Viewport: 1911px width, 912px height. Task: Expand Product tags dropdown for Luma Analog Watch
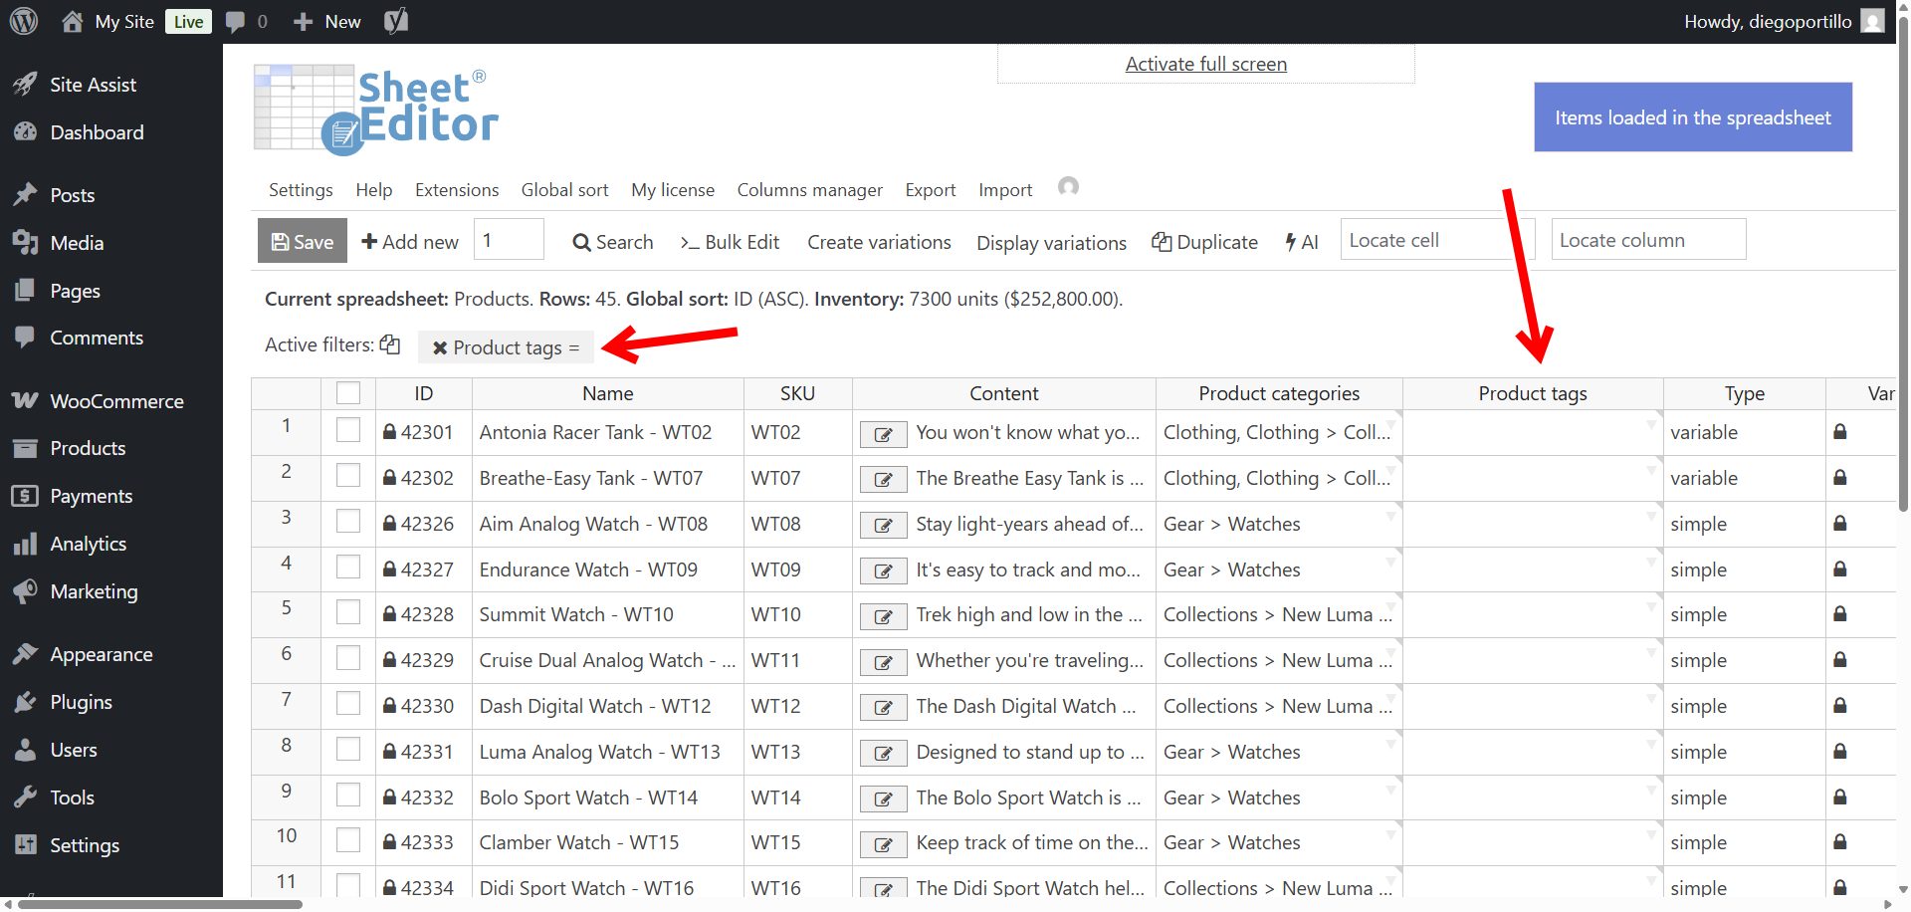1651,744
